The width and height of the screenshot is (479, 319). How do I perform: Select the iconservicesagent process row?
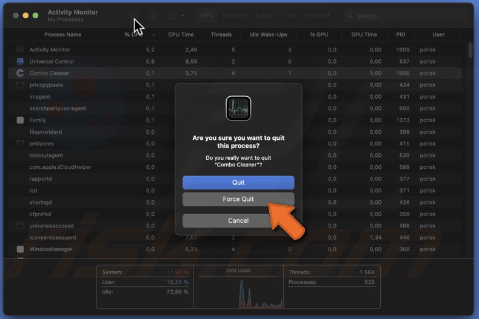pos(235,237)
